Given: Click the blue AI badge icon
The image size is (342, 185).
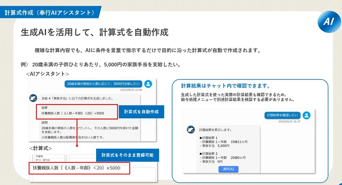Looking at the screenshot, I should point(329,22).
